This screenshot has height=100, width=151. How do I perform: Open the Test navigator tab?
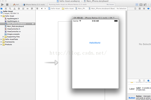click(19, 9)
